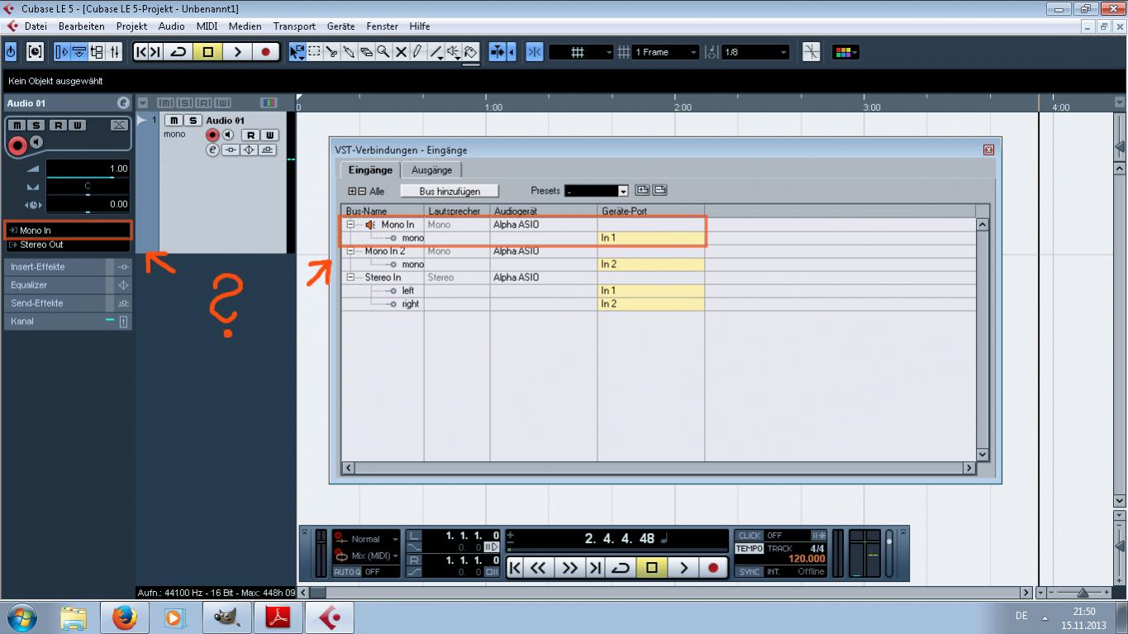The width and height of the screenshot is (1128, 634).
Task: Toggle cycle loop in top toolbar
Action: (x=178, y=52)
